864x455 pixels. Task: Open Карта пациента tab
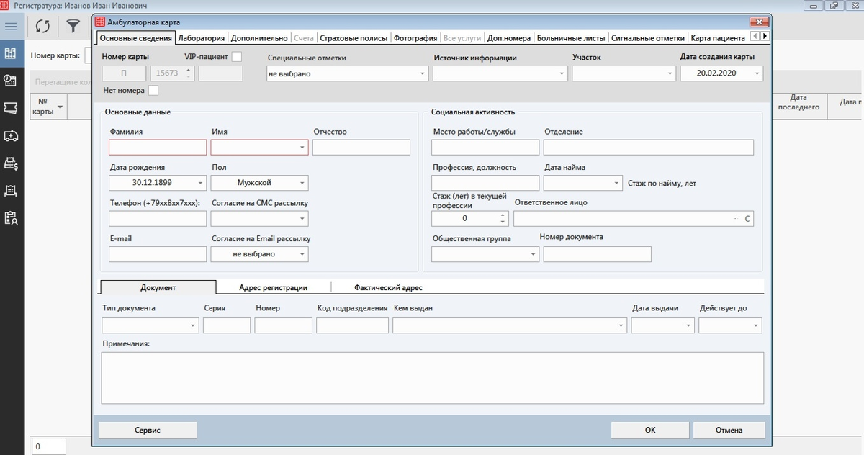click(717, 38)
